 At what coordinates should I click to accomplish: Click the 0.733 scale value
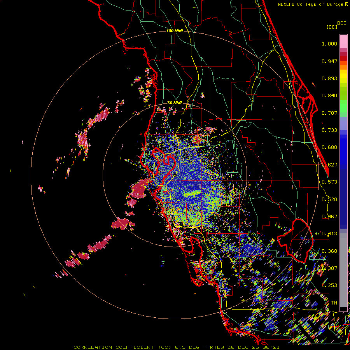(x=329, y=130)
